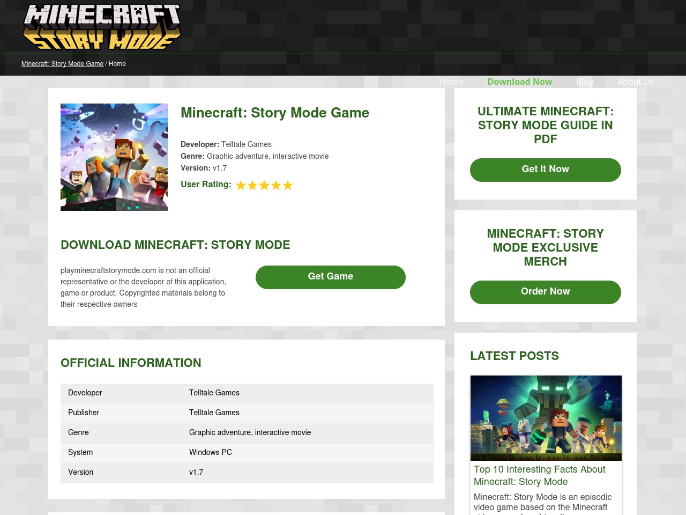Open Top 10 Interesting Facts post link

pyautogui.click(x=539, y=475)
